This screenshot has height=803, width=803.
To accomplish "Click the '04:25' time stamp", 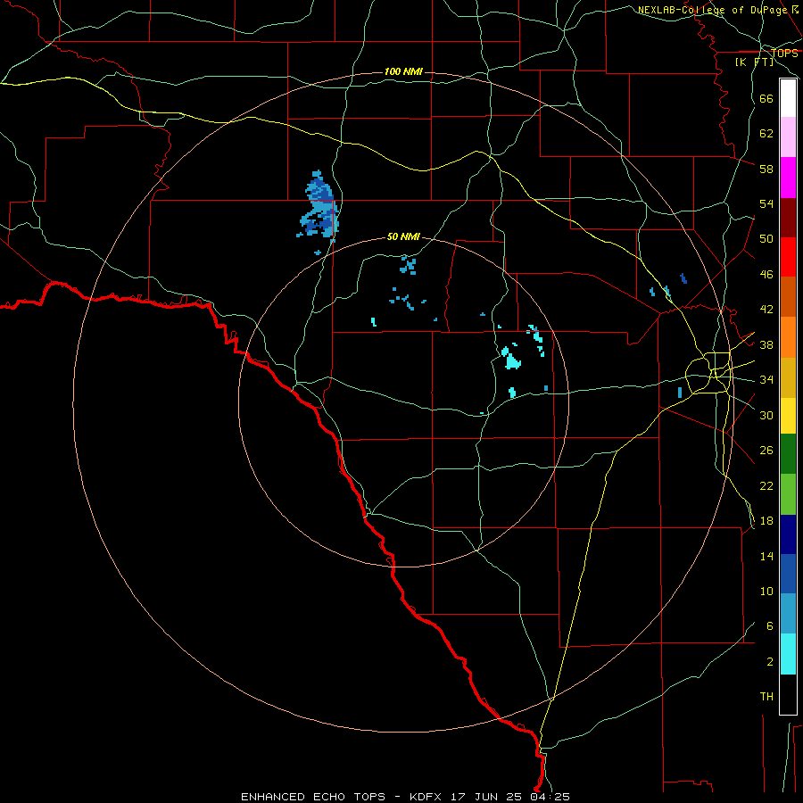I will (550, 797).
